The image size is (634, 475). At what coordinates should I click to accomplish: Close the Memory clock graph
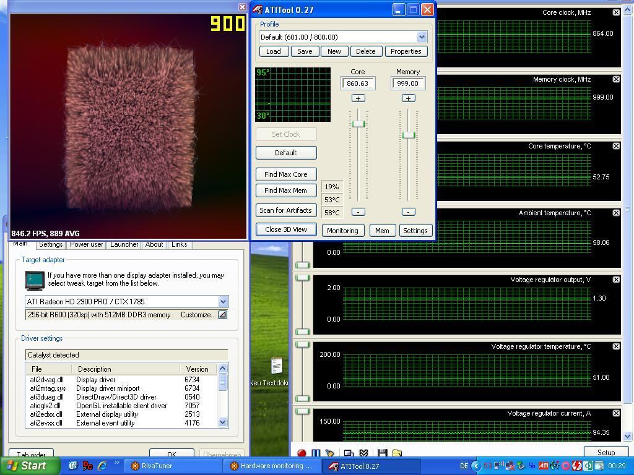616,79
